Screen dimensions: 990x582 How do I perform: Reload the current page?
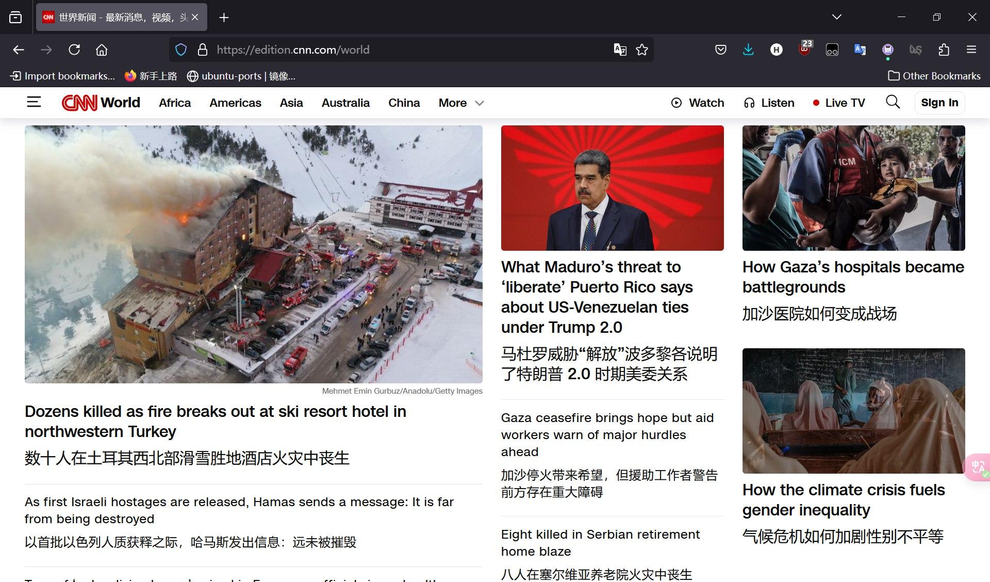click(74, 50)
